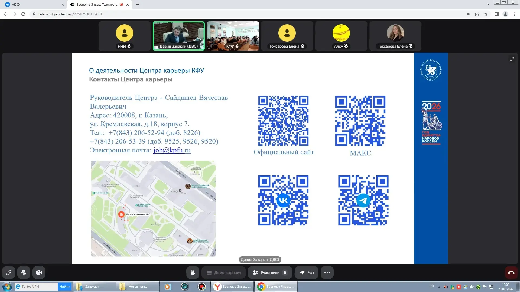The image size is (520, 292).
Task: Open network connection tray icon
Action: [x=491, y=287]
